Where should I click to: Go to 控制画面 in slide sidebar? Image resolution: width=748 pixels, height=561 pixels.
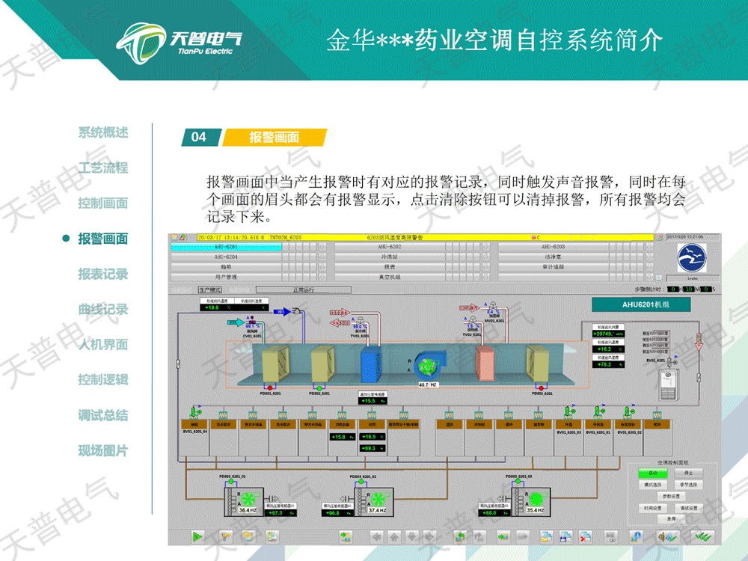103,203
